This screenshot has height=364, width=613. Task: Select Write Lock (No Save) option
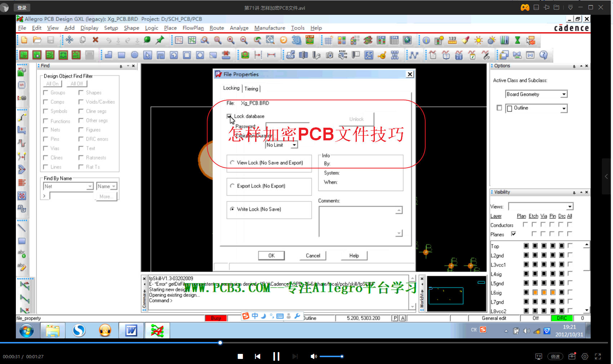tap(232, 209)
